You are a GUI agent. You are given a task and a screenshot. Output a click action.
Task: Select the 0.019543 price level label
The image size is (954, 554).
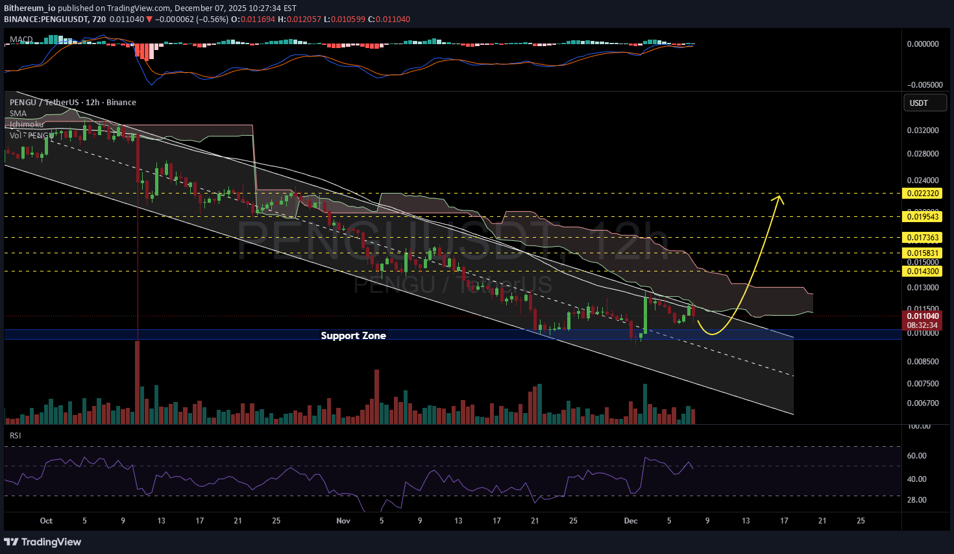(x=922, y=217)
